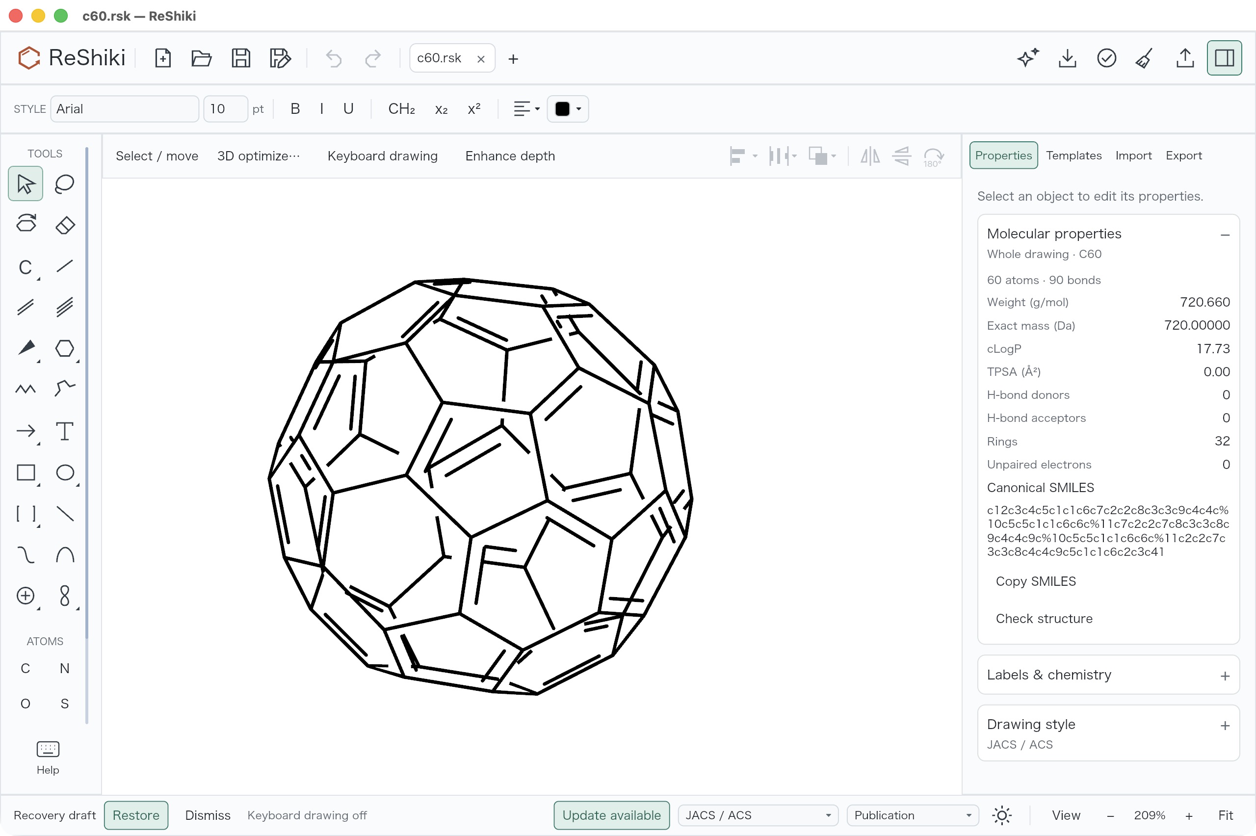1256x836 pixels.
Task: Create a new document icon
Action: [162, 57]
